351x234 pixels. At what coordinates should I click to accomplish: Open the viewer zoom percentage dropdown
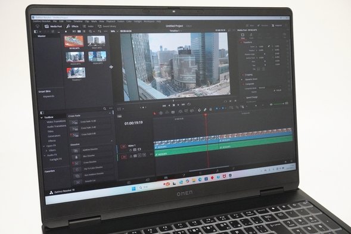pyautogui.click(x=114, y=32)
